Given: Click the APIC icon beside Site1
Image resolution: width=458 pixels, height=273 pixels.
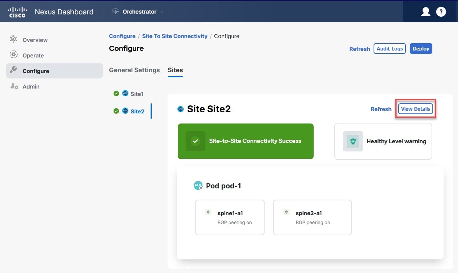Looking at the screenshot, I should click(x=125, y=93).
